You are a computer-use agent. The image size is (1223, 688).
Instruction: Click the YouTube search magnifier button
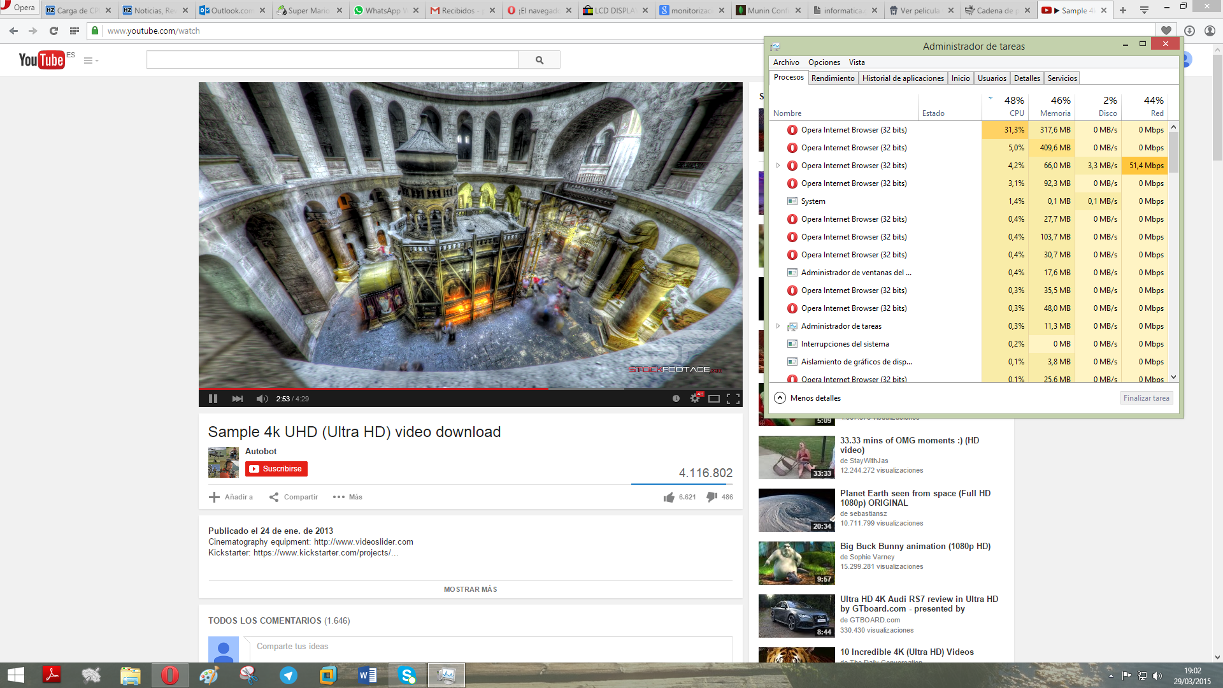coord(540,60)
